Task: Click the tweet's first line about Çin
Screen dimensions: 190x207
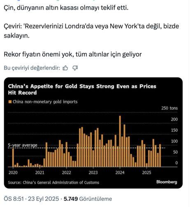Action: 66,8
